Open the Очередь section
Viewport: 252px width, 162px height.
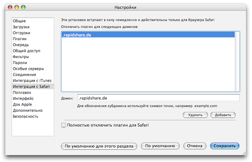33,45
